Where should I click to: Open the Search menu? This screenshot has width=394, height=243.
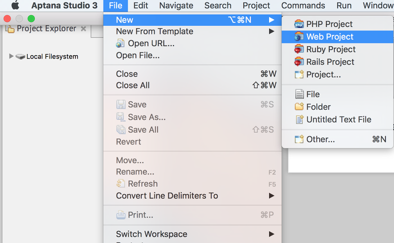(x=218, y=6)
